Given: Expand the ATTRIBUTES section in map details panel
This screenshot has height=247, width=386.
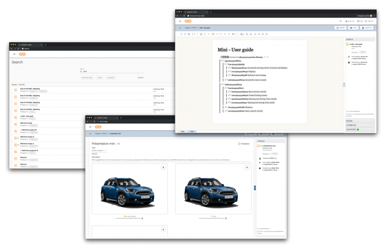Looking at the screenshot, I should coord(360,125).
